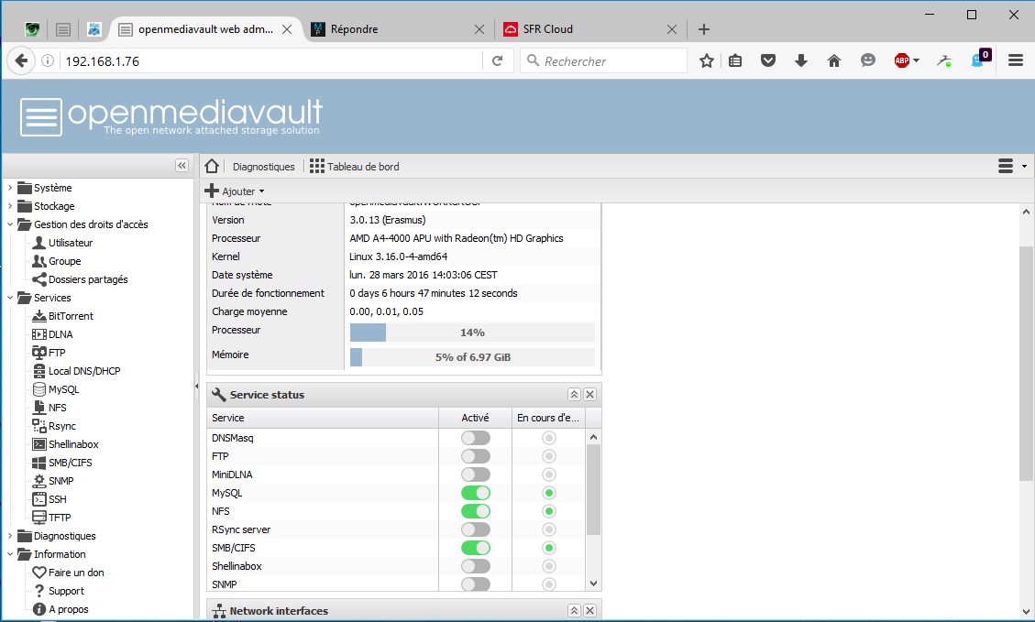Open Local DNS/DHCP icon
The width and height of the screenshot is (1035, 622).
[39, 371]
